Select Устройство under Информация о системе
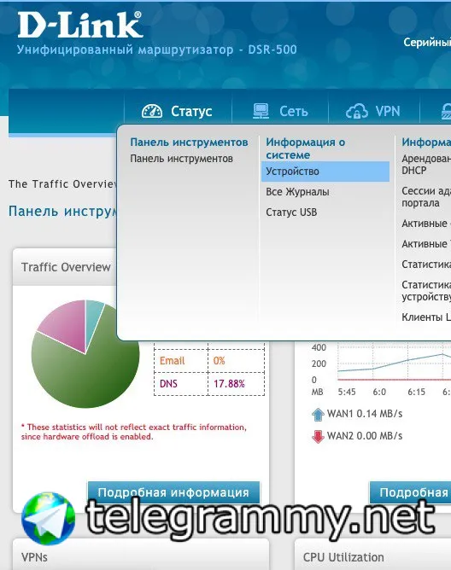The height and width of the screenshot is (570, 451). [325, 172]
